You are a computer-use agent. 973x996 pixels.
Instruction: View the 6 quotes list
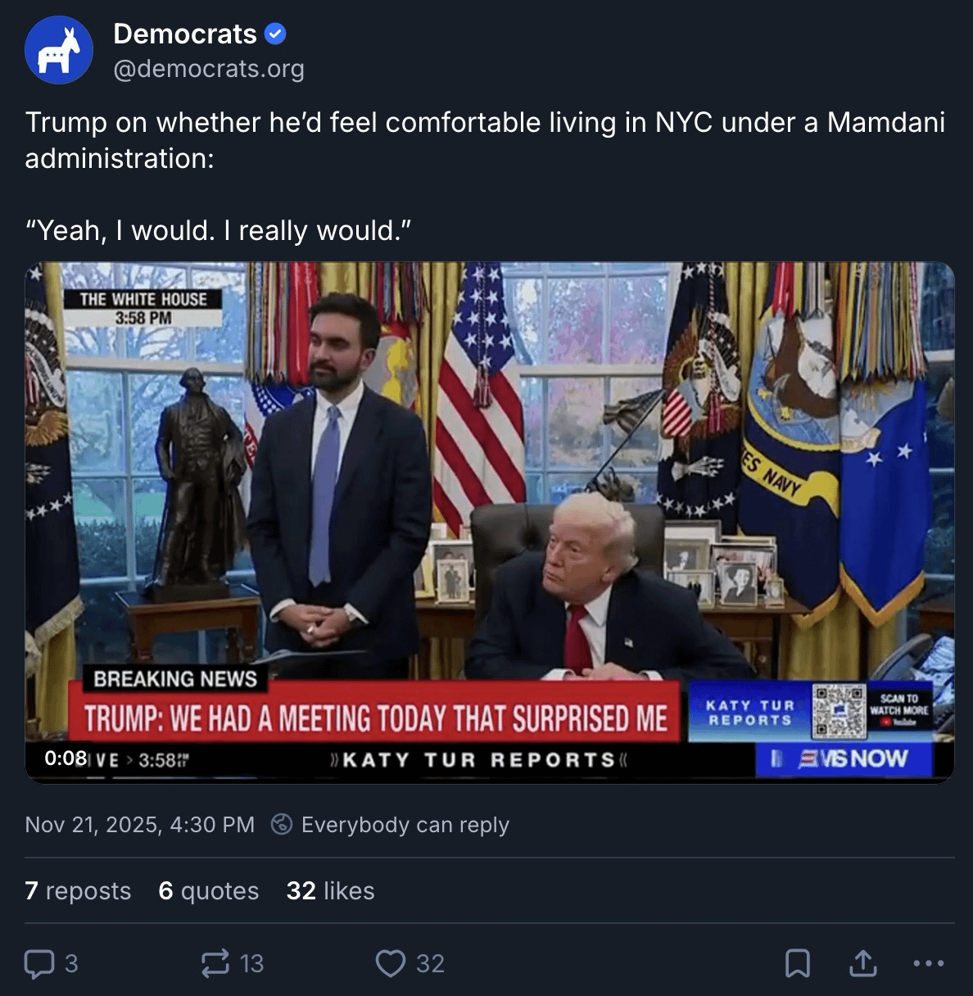[x=208, y=890]
